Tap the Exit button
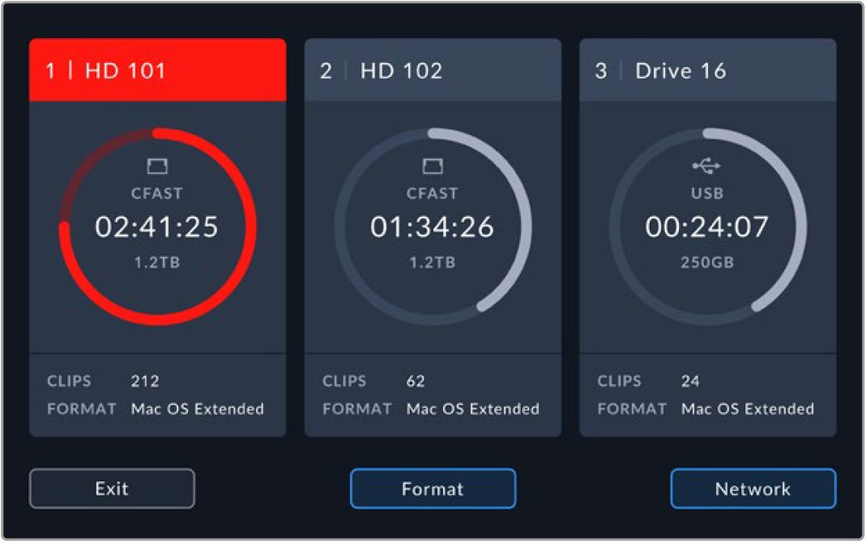 pos(112,489)
